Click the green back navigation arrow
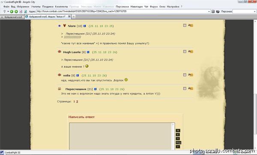 point(12,12)
